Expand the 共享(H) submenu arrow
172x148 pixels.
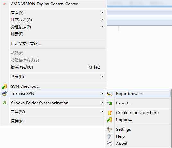(x=102, y=77)
